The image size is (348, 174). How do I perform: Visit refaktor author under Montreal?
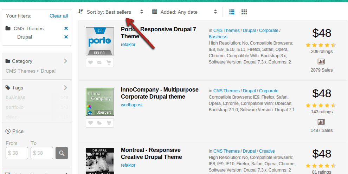(128, 165)
